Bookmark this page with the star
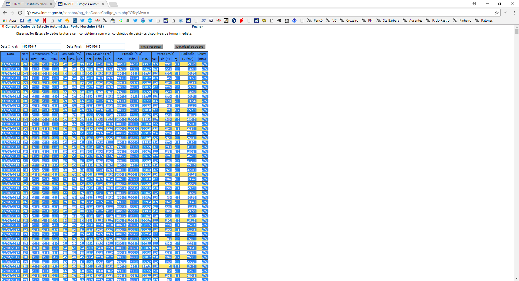 point(497,13)
